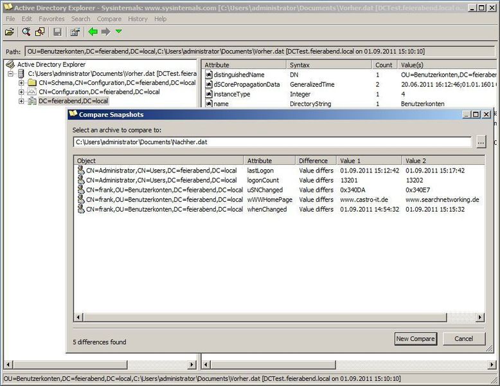
Task: Click the distinguishedName attribute icon
Action: pos(208,75)
